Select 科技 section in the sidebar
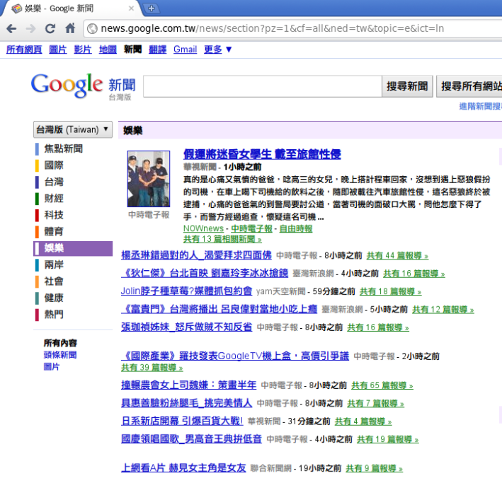 pos(54,215)
